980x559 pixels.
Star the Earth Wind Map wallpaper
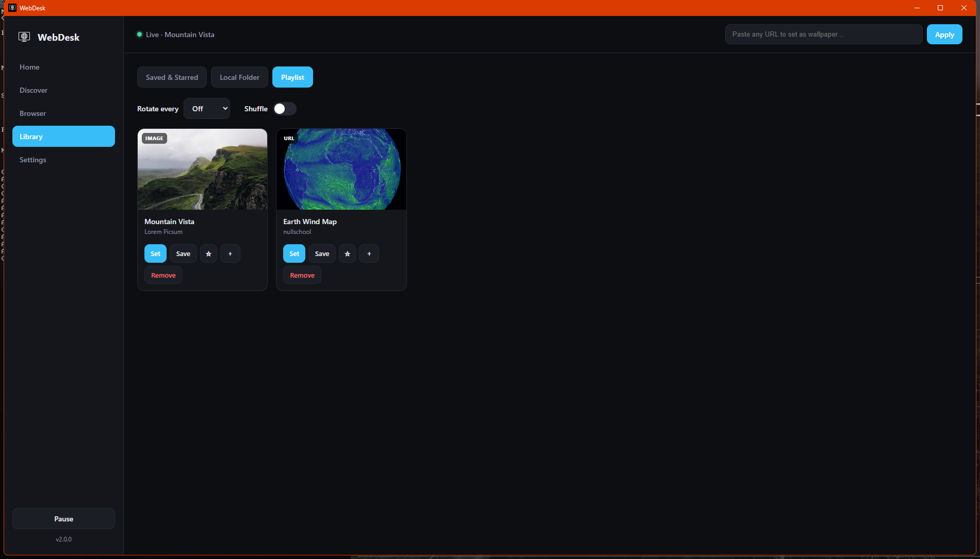347,253
